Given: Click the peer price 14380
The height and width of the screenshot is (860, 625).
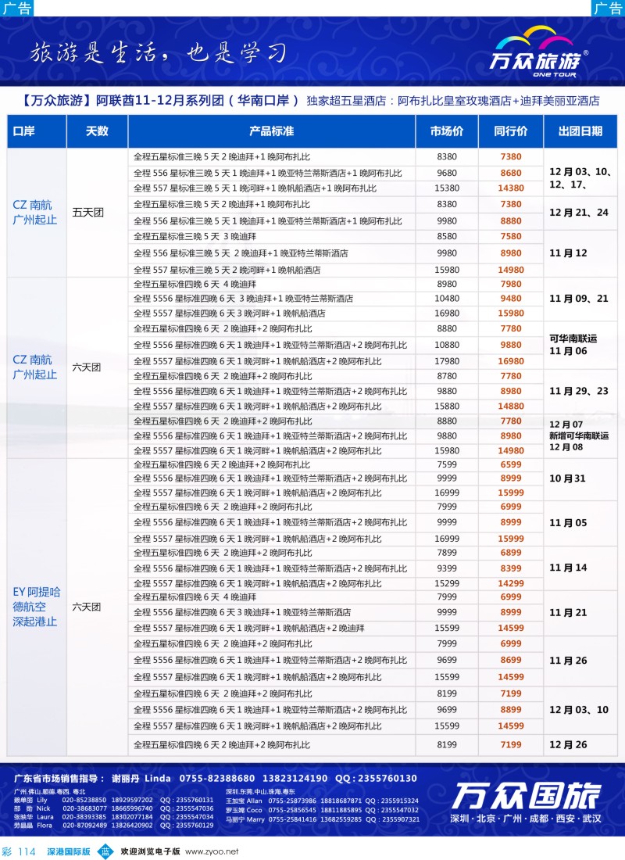Looking at the screenshot, I should click(510, 188).
